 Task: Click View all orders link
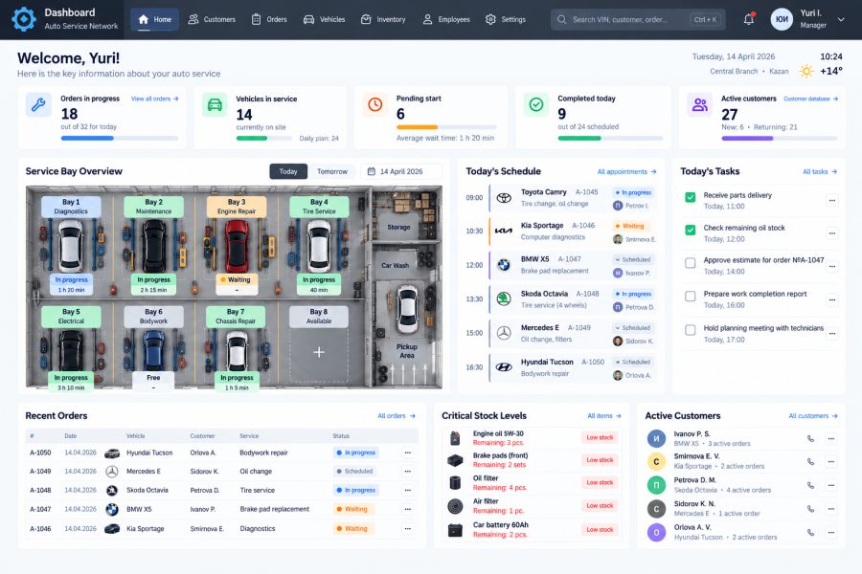154,99
